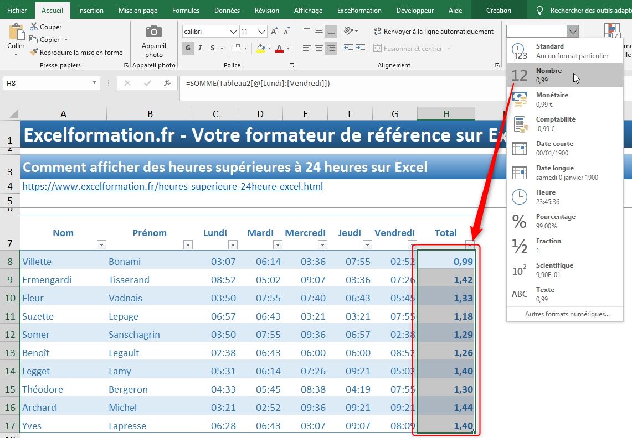632x438 pixels.
Task: Open the font name dropdown arrow
Action: (233, 32)
